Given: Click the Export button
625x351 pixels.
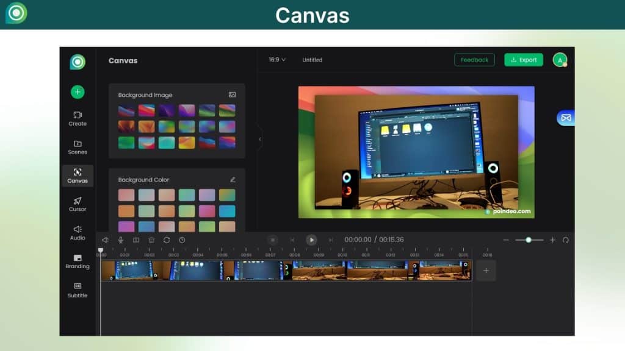Looking at the screenshot, I should tap(523, 60).
